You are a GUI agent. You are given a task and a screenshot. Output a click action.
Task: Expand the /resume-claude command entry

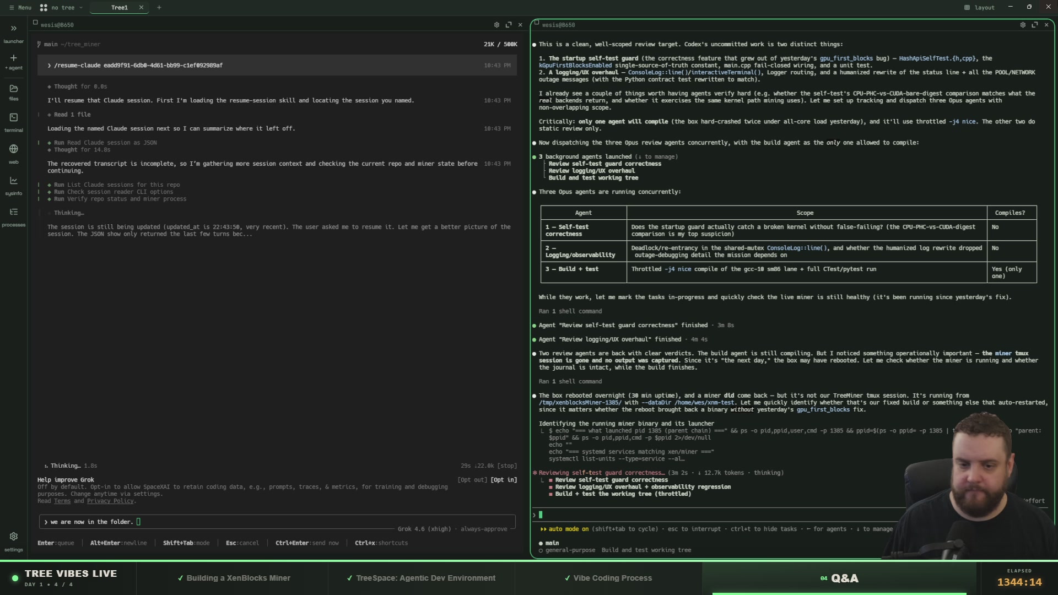(277, 65)
